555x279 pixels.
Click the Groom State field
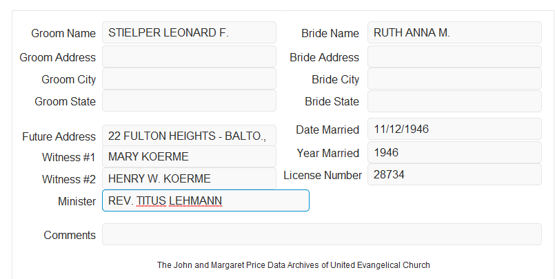(x=189, y=101)
